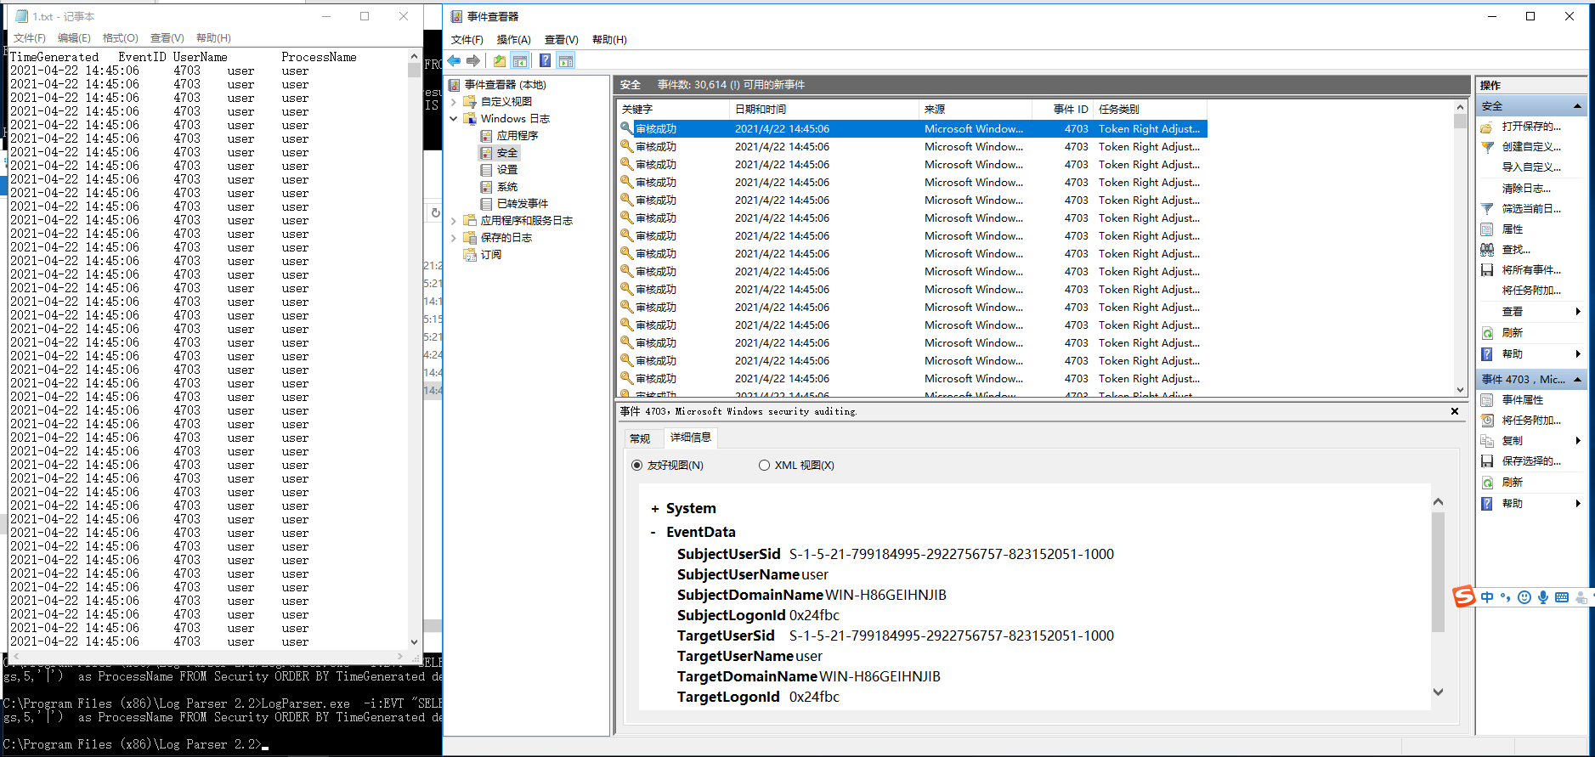Viewport: 1595px width, 757px height.
Task: Click the 事件查看器 (本地) root tree node
Action: (x=505, y=85)
